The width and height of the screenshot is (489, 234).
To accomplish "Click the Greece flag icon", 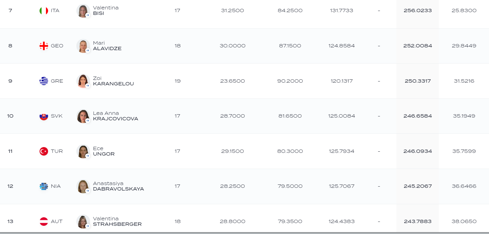I will pos(44,81).
